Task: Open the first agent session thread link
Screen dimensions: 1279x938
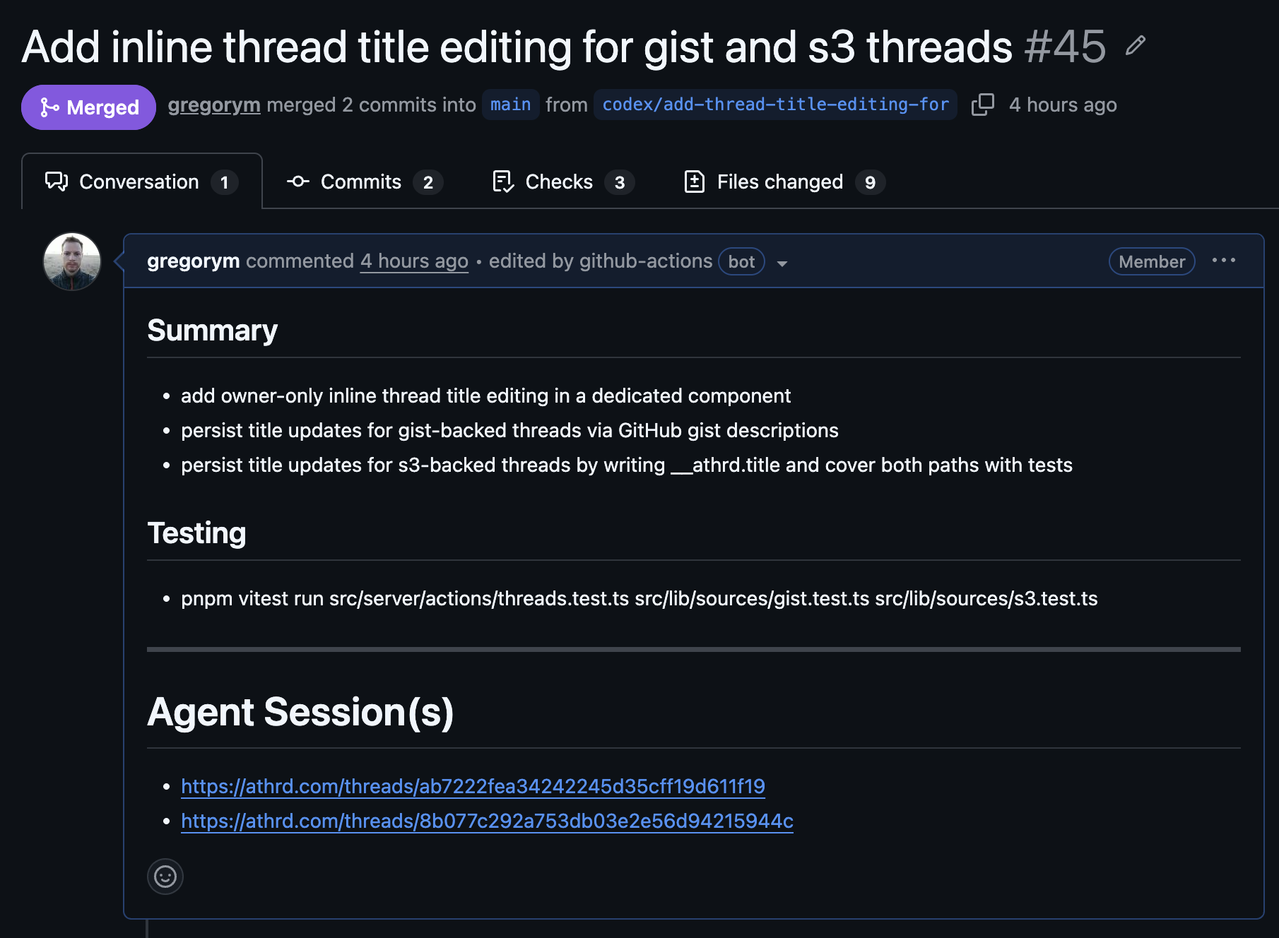Action: coord(472,785)
